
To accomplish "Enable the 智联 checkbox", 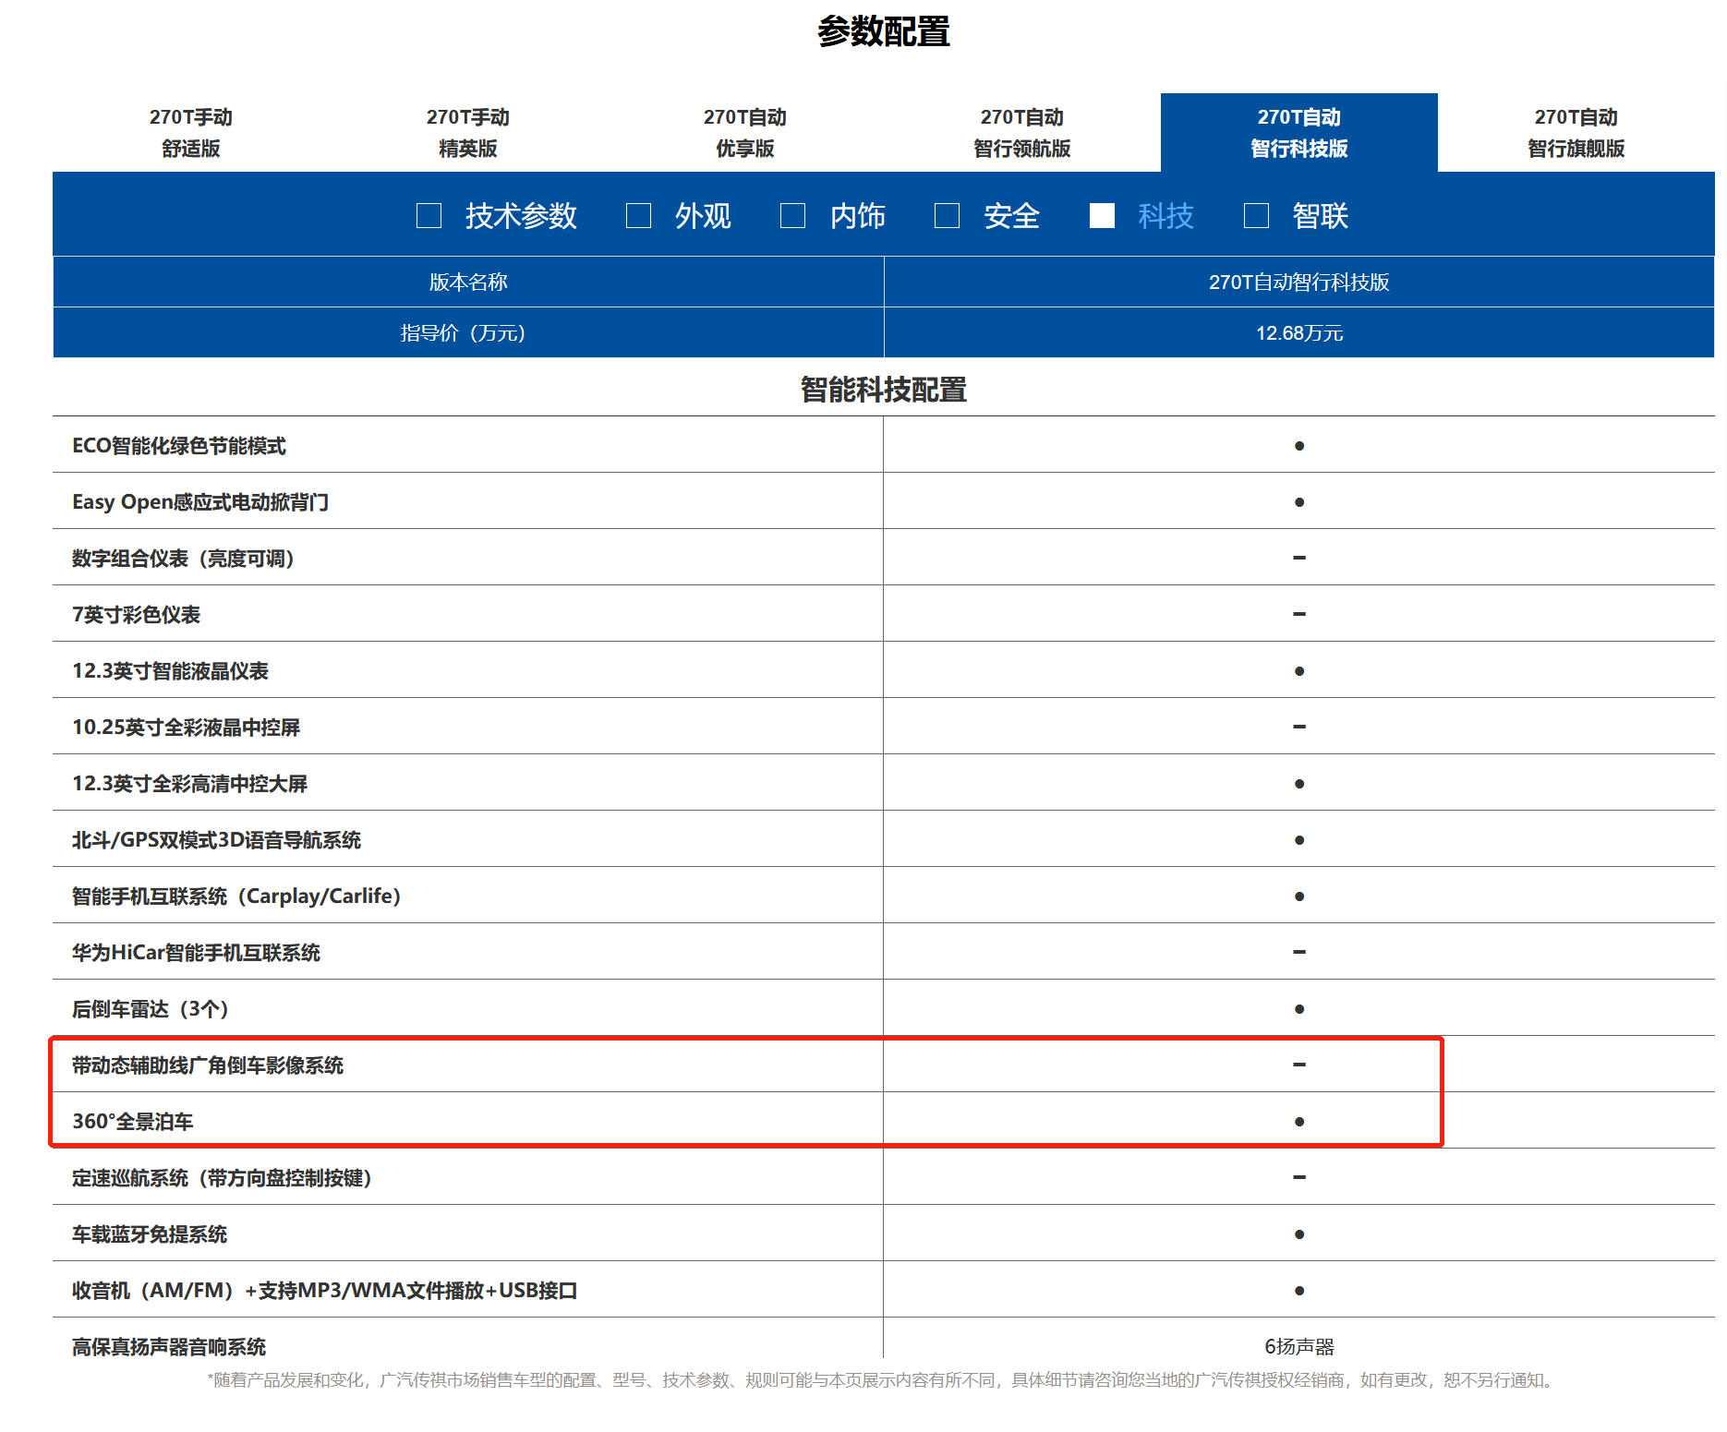I will point(1255,216).
